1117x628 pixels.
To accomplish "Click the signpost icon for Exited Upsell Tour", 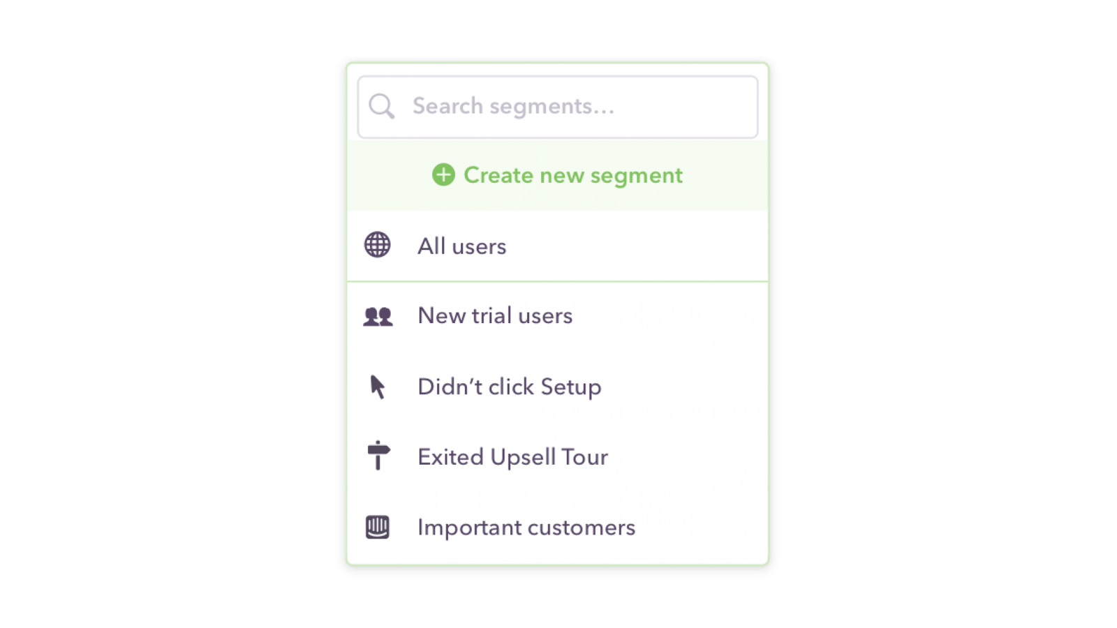I will click(x=376, y=456).
